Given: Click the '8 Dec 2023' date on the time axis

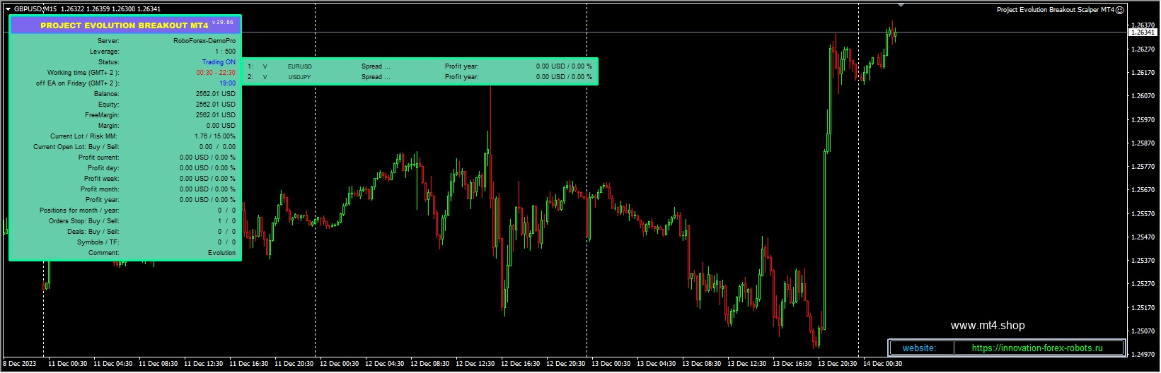Looking at the screenshot, I should pyautogui.click(x=19, y=364).
